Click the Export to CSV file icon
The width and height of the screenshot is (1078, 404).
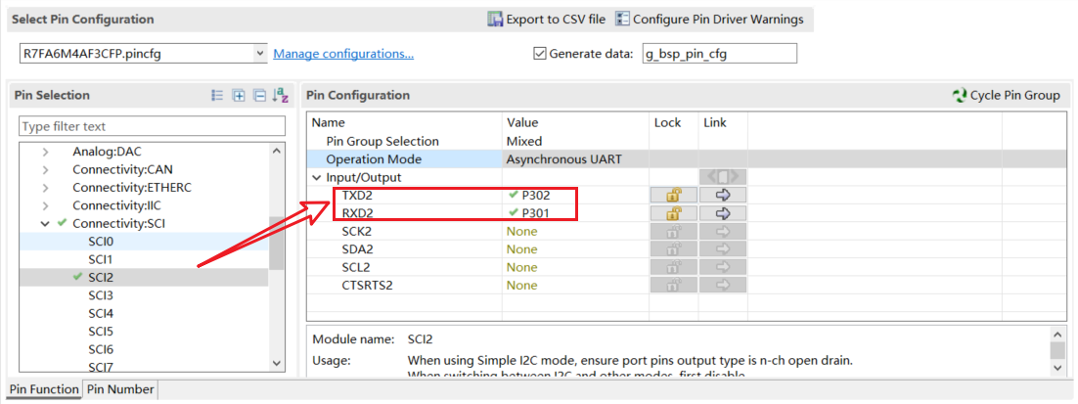pyautogui.click(x=496, y=20)
